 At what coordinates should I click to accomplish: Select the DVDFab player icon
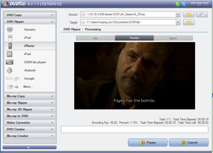click(9, 62)
